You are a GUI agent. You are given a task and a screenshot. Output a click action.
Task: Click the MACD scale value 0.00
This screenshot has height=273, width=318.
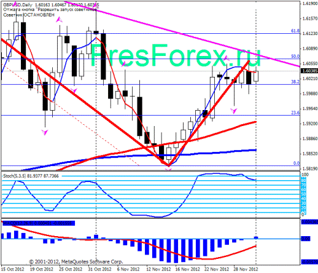pos(306,239)
